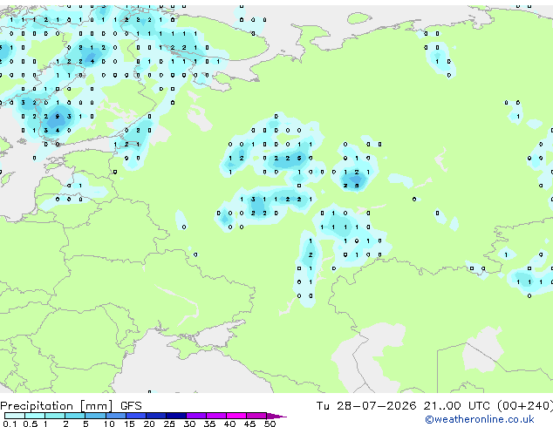This screenshot has width=553, height=427.
Task: Click the 'GFS' model label
Action: click(x=131, y=406)
